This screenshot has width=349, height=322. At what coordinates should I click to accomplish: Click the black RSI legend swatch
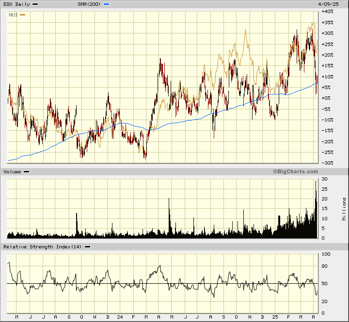tap(87, 247)
